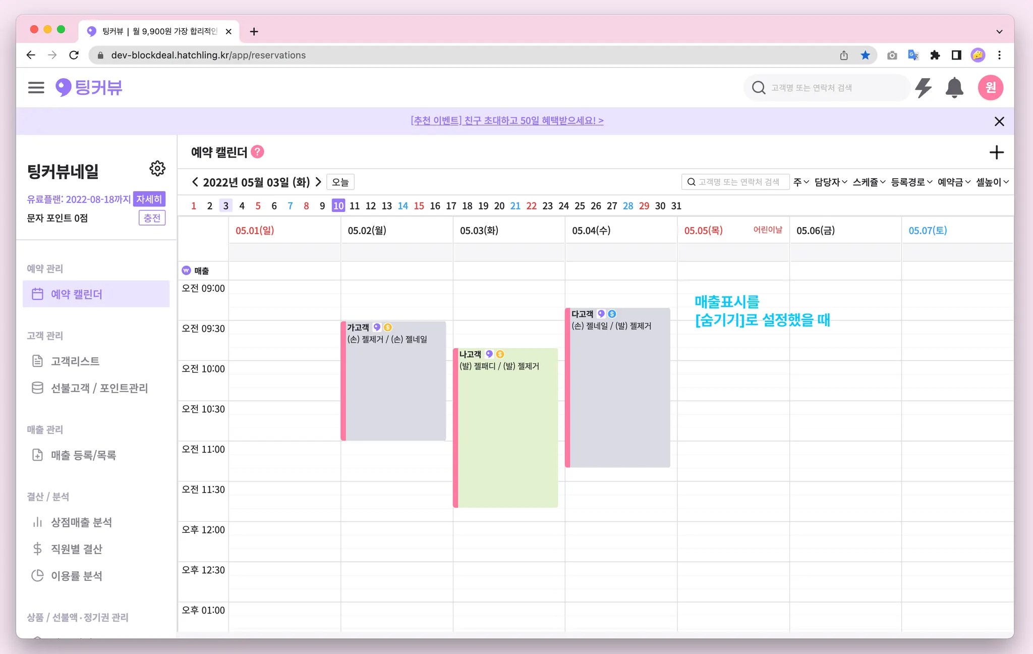
Task: Click the pink help question mark icon
Action: coord(257,152)
